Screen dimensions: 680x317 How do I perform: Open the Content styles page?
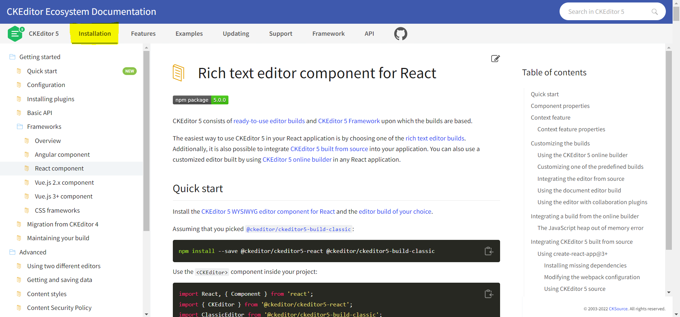click(47, 294)
